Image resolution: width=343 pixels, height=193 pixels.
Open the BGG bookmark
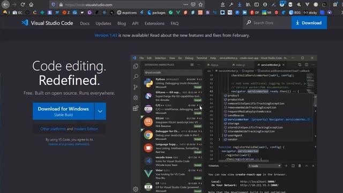coord(295,13)
